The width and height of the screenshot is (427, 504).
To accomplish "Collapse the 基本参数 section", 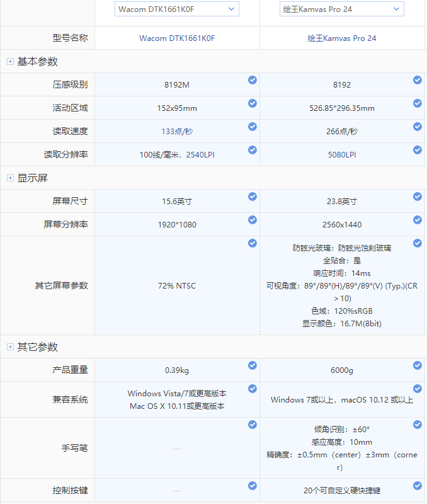I will [x=10, y=61].
